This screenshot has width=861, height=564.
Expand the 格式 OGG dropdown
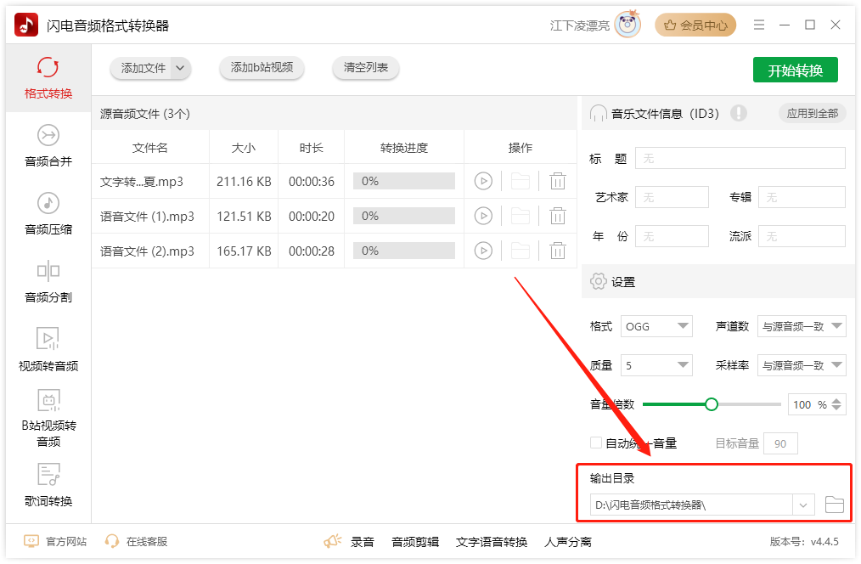(657, 326)
